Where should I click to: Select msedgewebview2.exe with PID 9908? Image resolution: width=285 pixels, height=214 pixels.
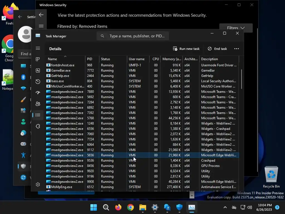pos(142,182)
